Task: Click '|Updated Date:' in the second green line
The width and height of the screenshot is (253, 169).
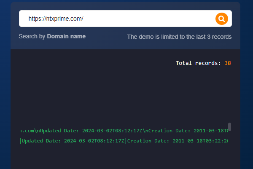Action: [x=40, y=141]
